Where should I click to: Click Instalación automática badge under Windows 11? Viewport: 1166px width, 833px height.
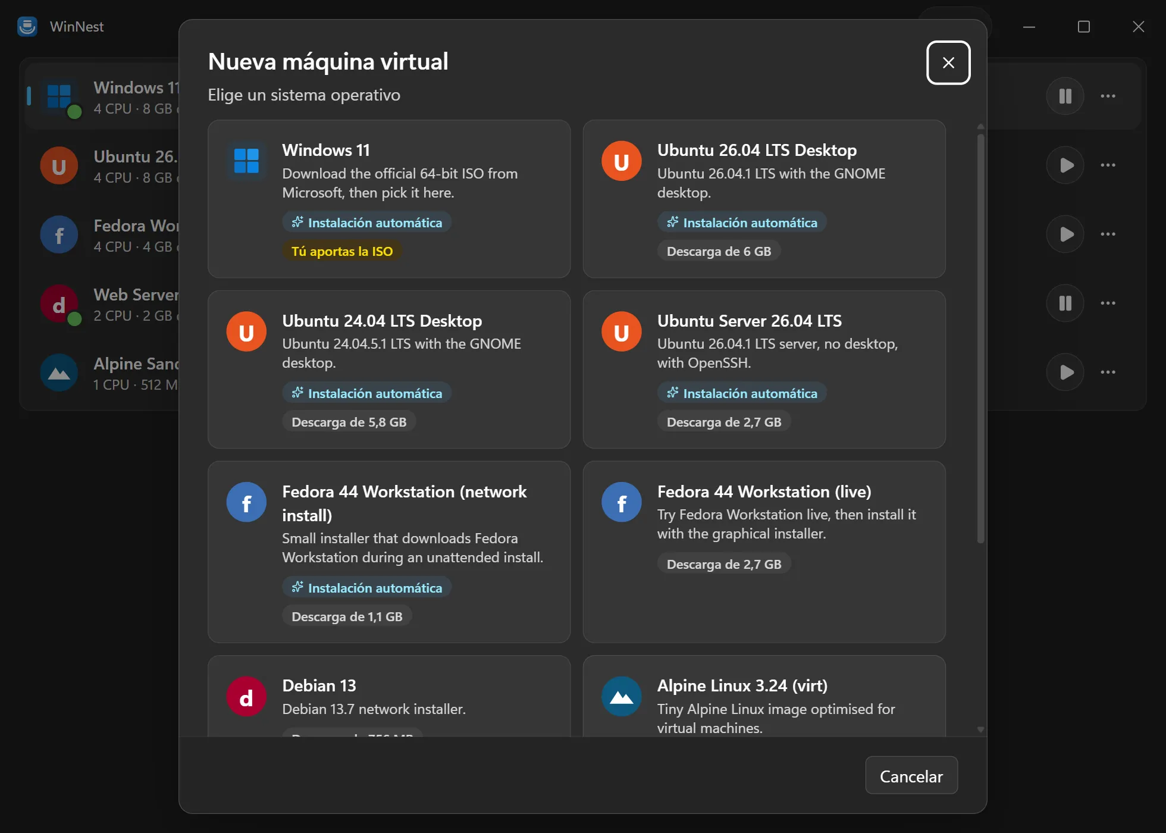(x=367, y=223)
